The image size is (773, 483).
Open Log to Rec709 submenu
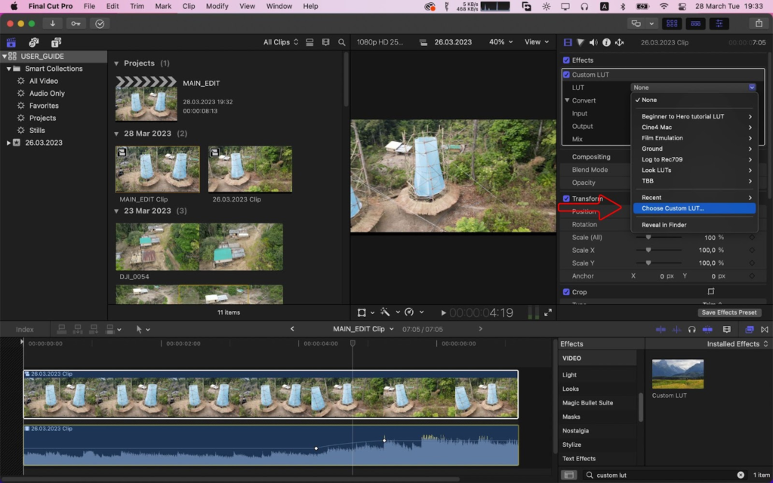pyautogui.click(x=694, y=160)
